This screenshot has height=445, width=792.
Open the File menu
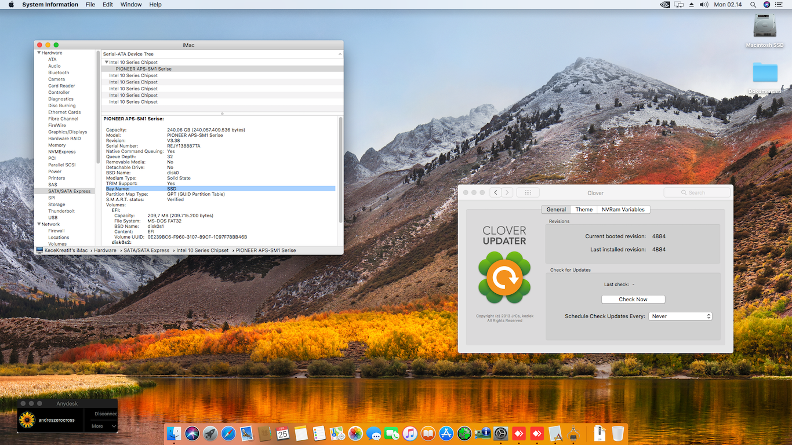[x=90, y=5]
